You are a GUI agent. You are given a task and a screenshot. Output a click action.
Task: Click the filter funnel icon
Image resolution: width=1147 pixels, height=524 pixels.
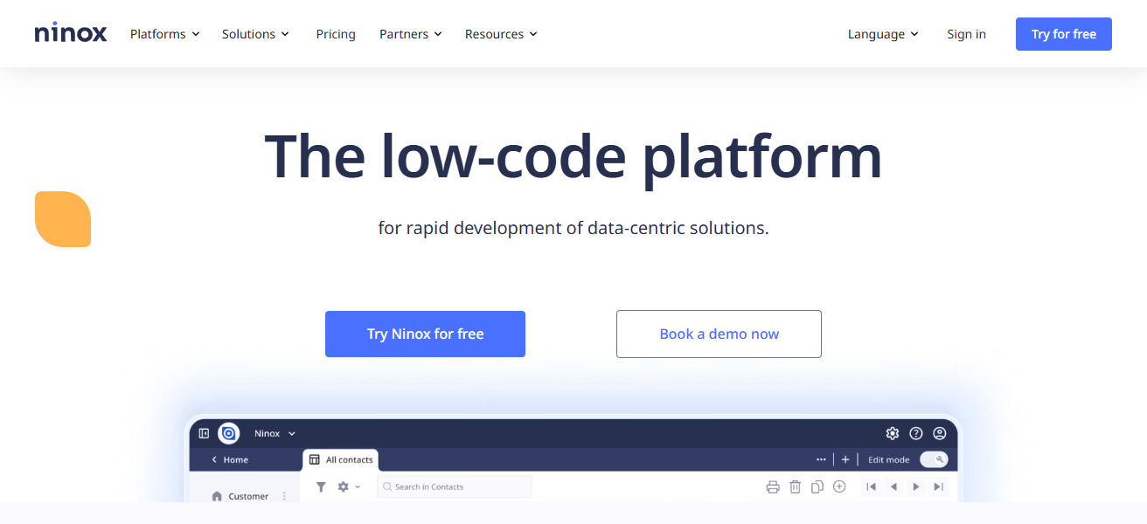321,486
